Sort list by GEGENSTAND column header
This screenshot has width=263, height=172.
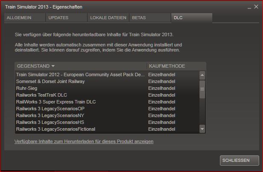point(81,66)
